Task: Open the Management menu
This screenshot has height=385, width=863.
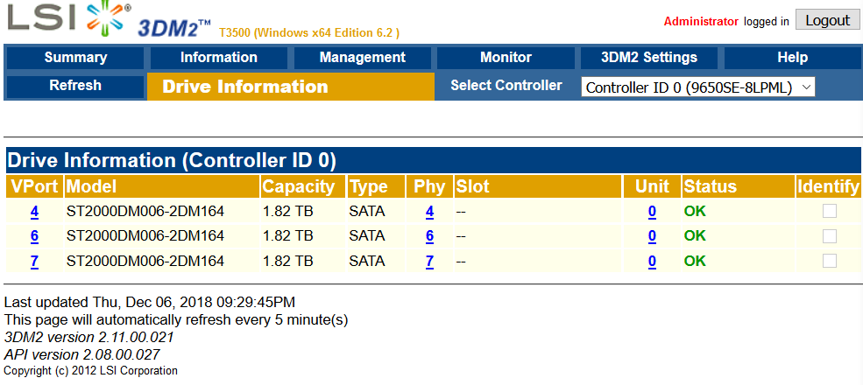Action: (362, 58)
